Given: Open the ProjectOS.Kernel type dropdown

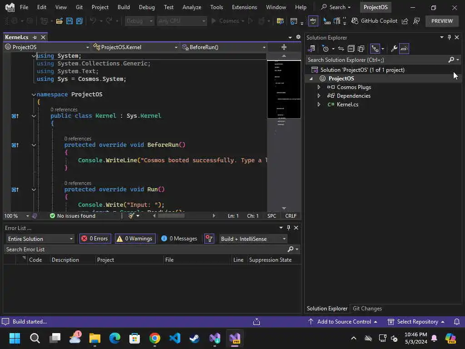Looking at the screenshot, I should pos(135,47).
